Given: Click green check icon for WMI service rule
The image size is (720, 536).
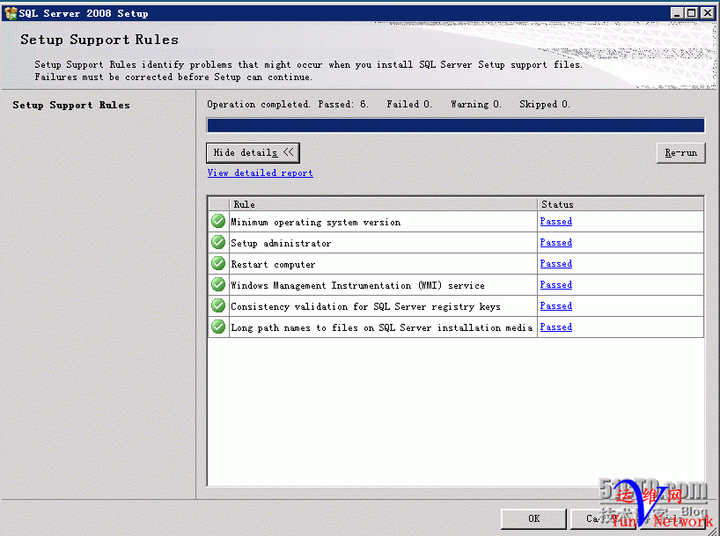Looking at the screenshot, I should pyautogui.click(x=218, y=285).
